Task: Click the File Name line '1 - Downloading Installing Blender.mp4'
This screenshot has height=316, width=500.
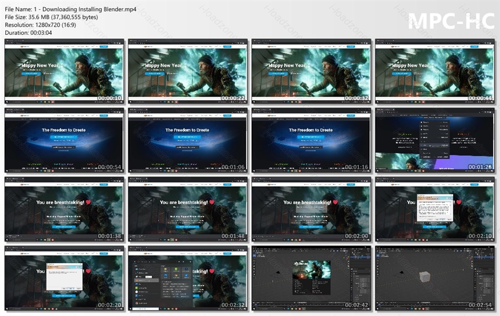Action: click(x=70, y=9)
